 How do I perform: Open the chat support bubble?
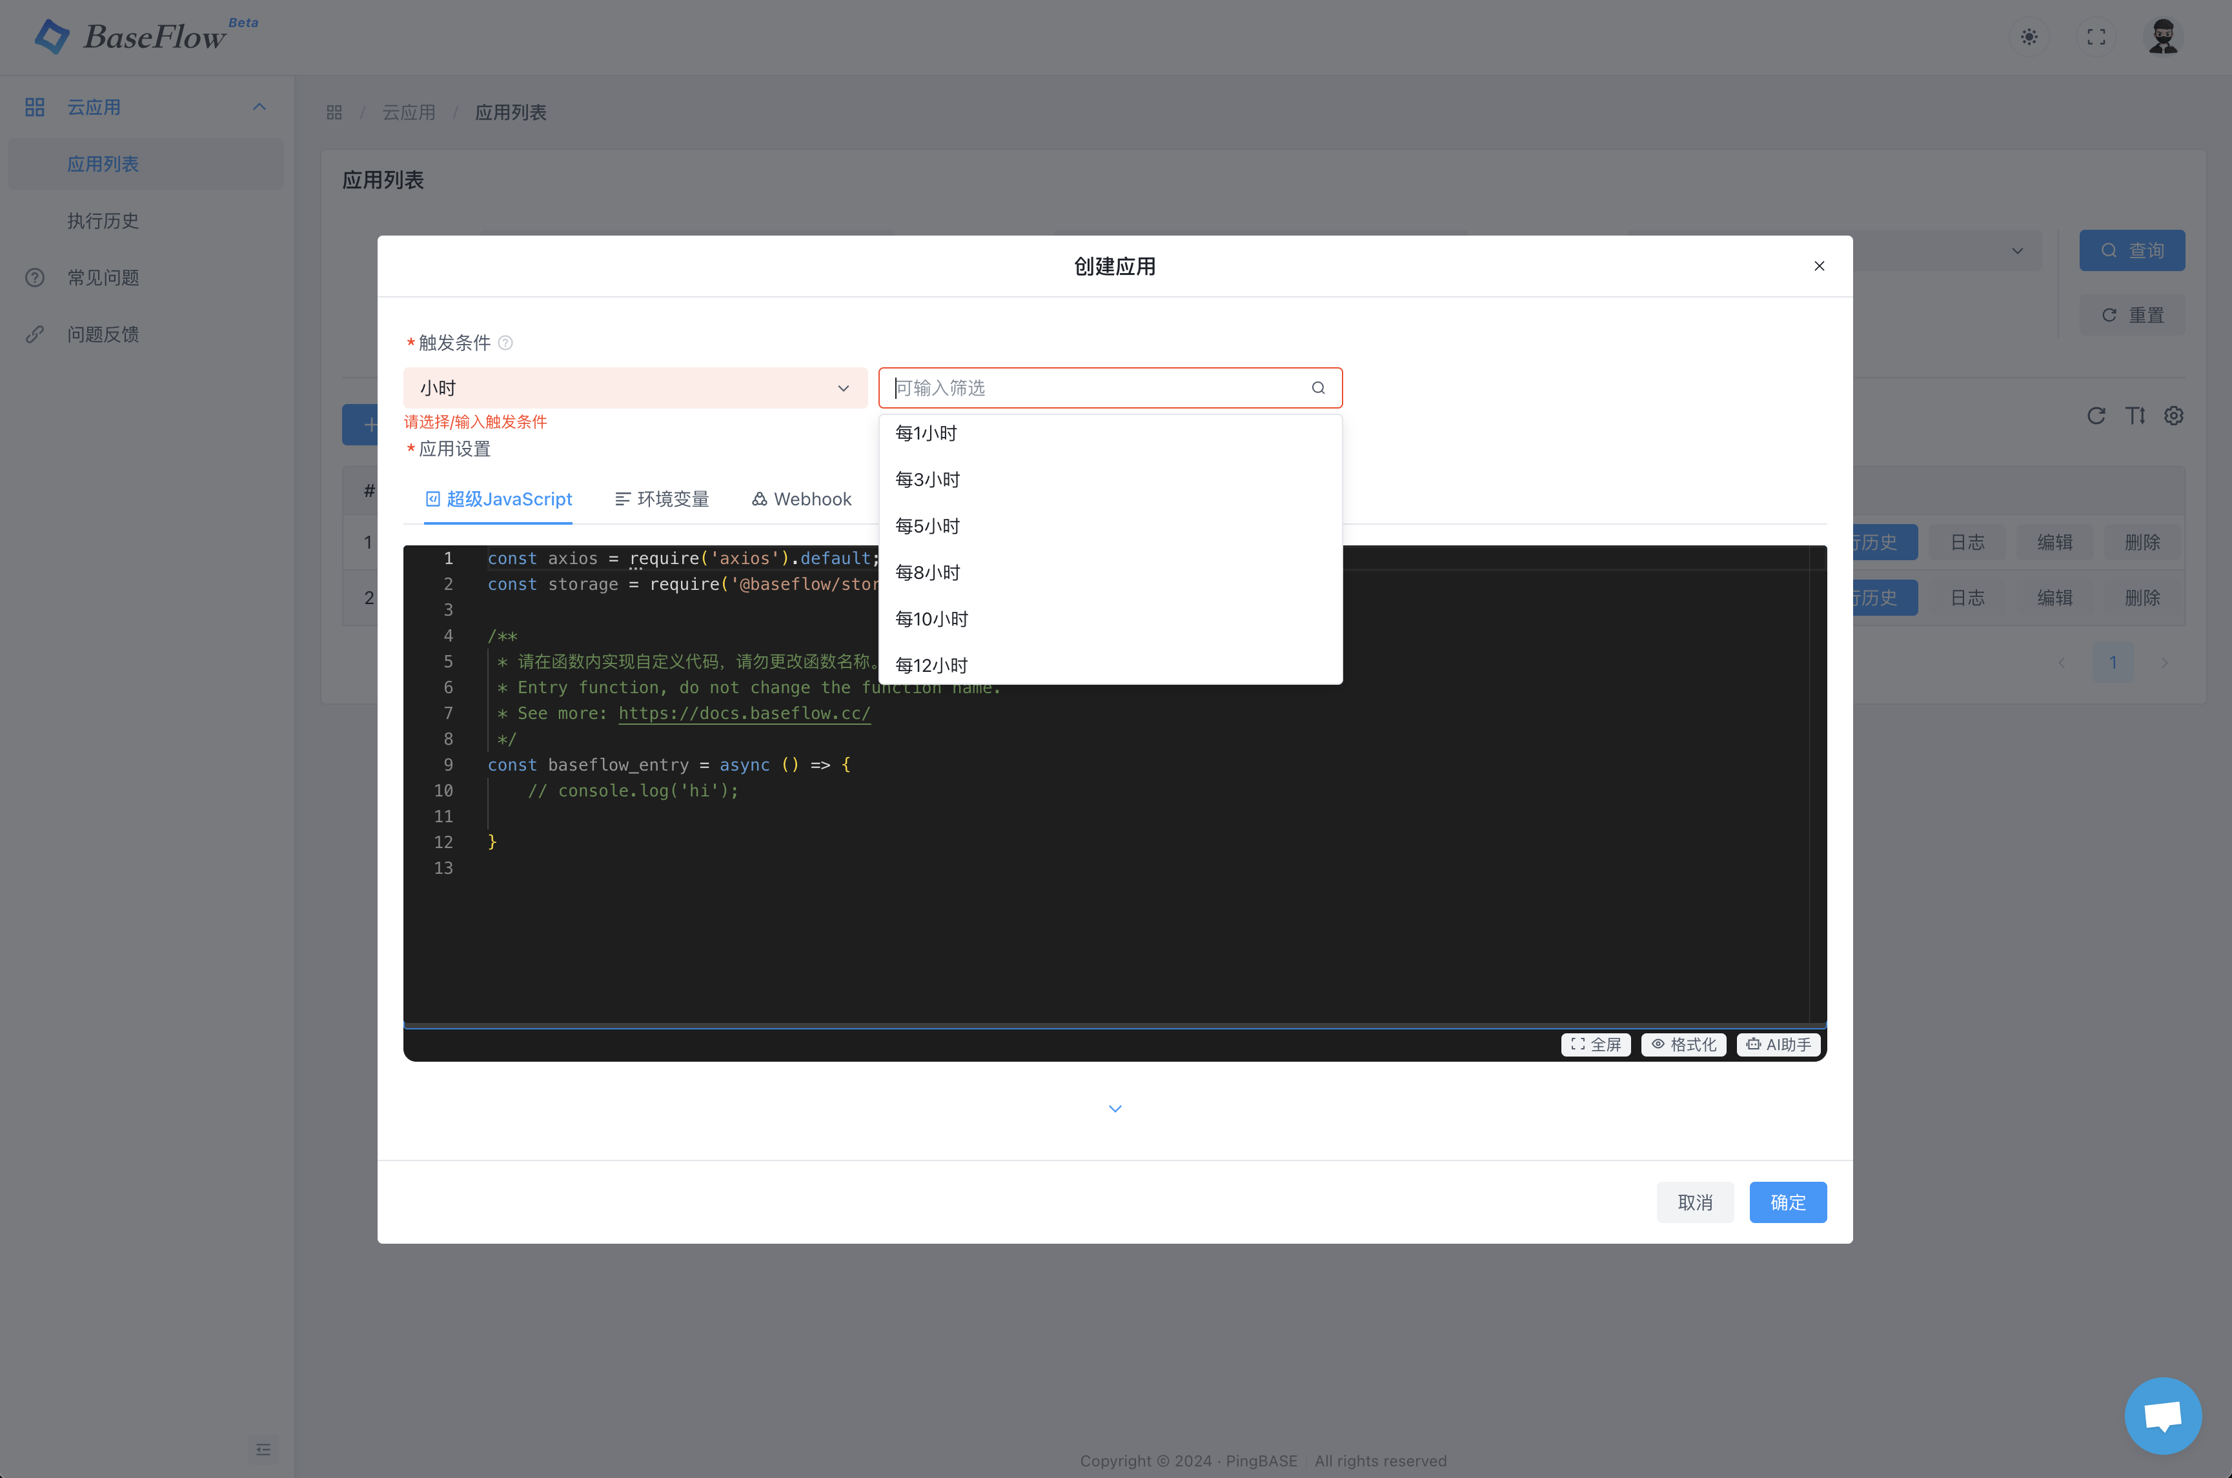pyautogui.click(x=2162, y=1415)
